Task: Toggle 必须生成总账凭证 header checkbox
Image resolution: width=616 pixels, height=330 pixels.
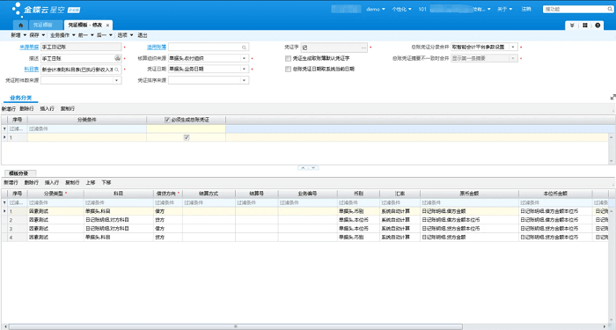Action: click(167, 120)
